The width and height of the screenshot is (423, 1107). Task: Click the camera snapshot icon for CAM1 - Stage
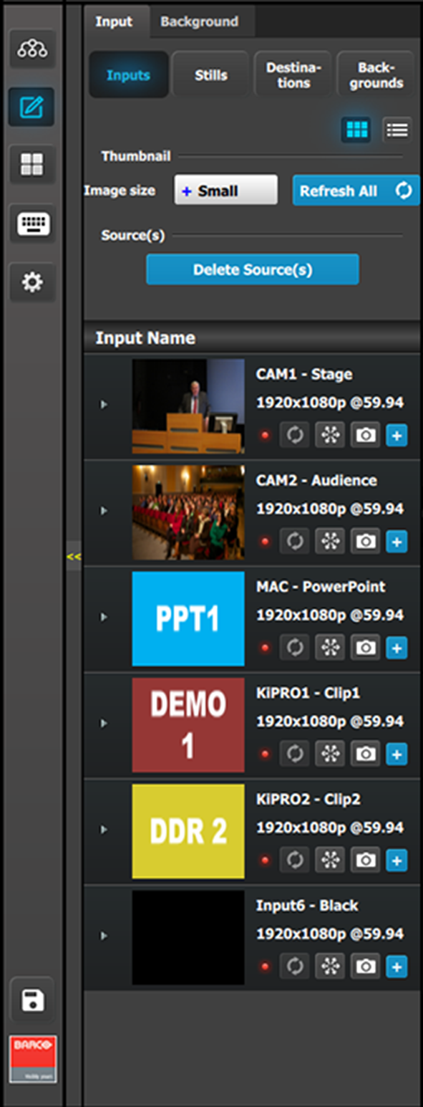pyautogui.click(x=366, y=435)
